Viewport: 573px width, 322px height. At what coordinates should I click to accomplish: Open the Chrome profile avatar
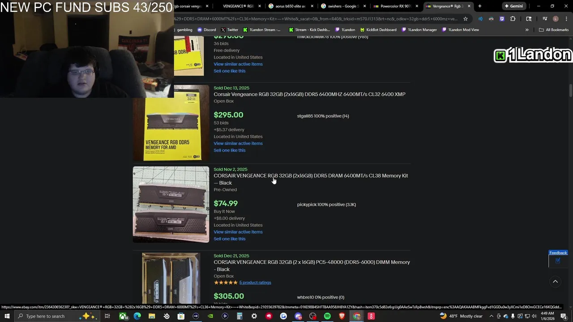pos(556,19)
